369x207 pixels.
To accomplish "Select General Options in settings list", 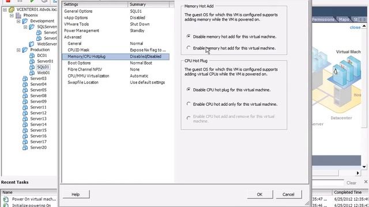I will click(115, 11).
